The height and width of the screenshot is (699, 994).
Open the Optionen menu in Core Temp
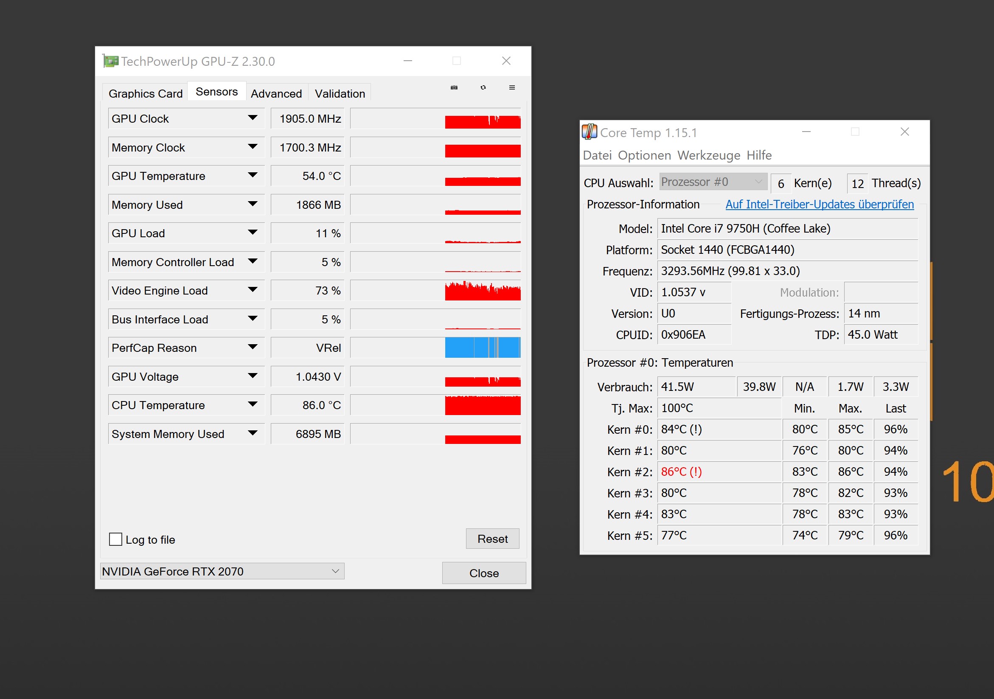(644, 155)
